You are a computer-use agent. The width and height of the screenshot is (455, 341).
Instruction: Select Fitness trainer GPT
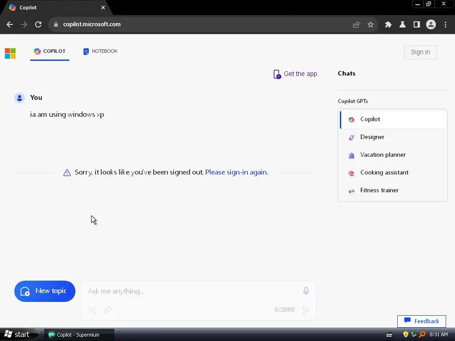[x=393, y=190]
